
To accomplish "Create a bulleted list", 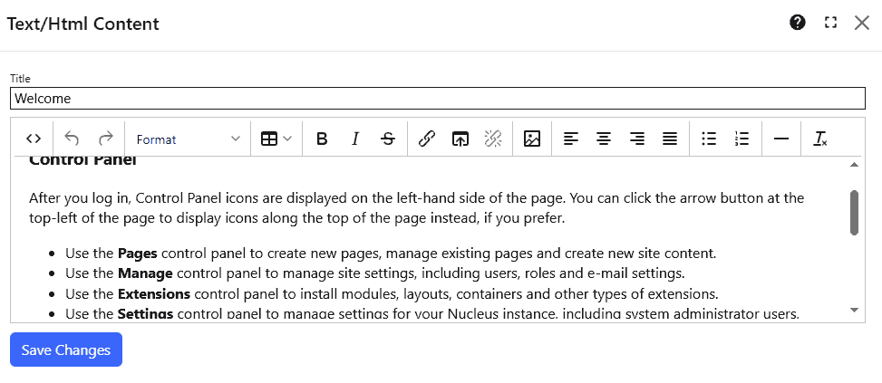I will point(709,139).
